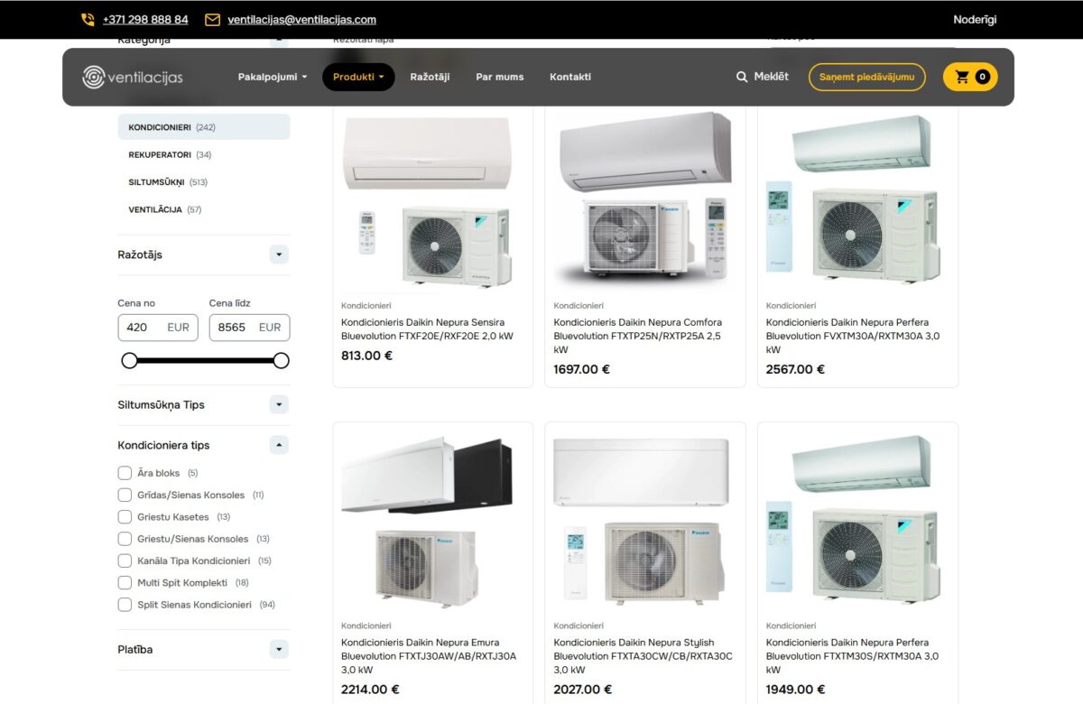This screenshot has height=704, width=1083.
Task: Click the 813.00 € price
Action: [366, 356]
